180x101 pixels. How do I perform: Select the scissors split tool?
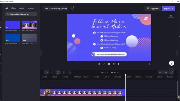tap(58, 72)
